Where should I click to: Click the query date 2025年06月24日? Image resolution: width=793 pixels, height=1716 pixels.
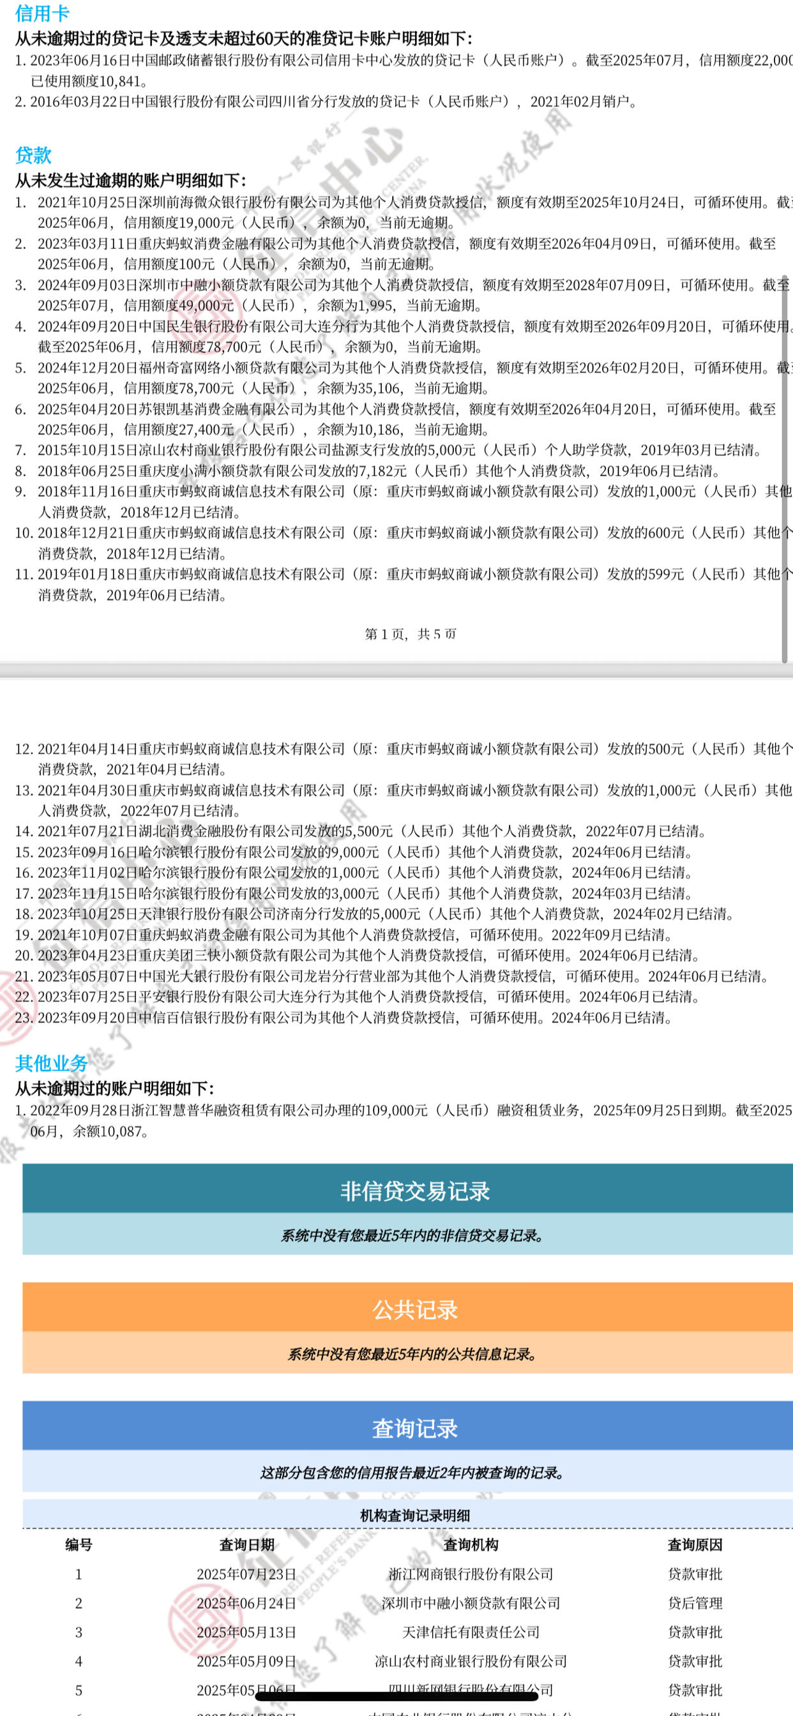246,1603
